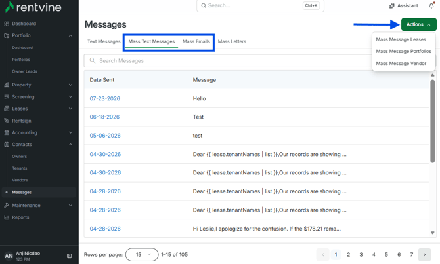Click the AN user avatar
This screenshot has height=264, width=440.
pos(9,256)
